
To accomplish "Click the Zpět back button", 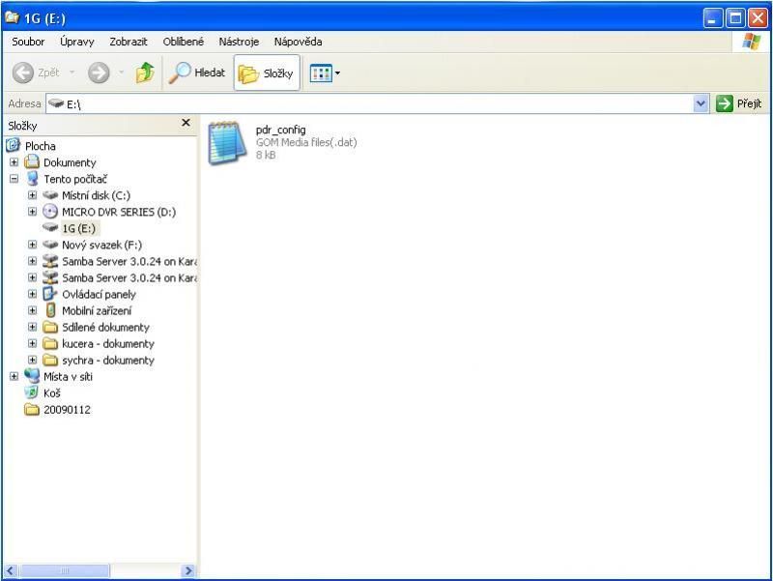I will coord(37,73).
